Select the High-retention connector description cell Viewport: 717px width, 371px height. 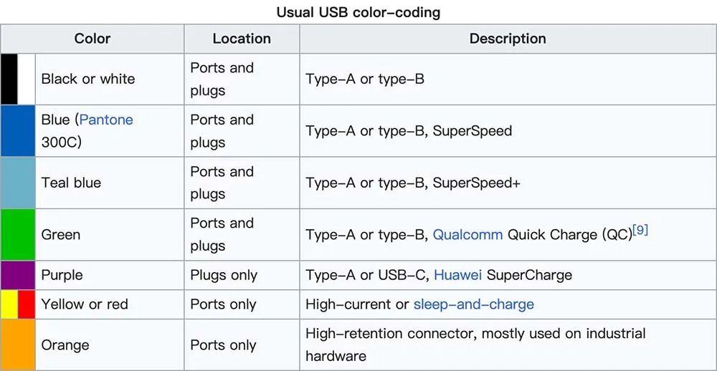(475, 344)
